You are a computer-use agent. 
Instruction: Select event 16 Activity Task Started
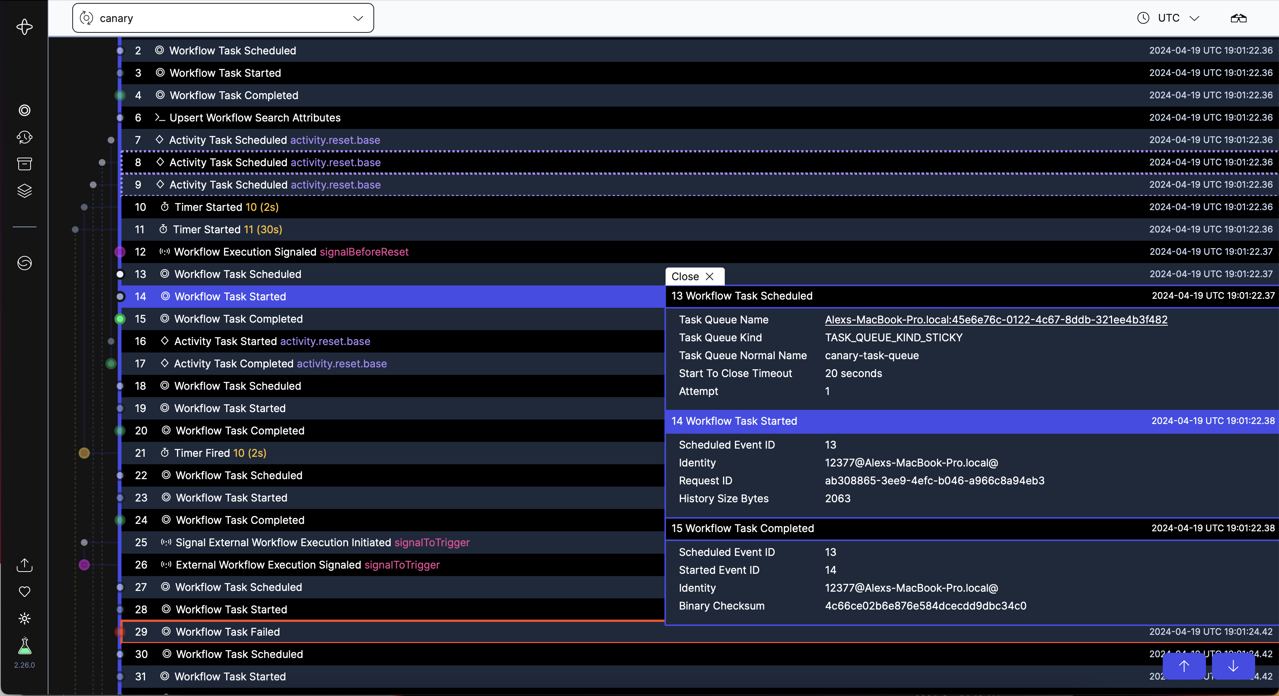(392, 341)
